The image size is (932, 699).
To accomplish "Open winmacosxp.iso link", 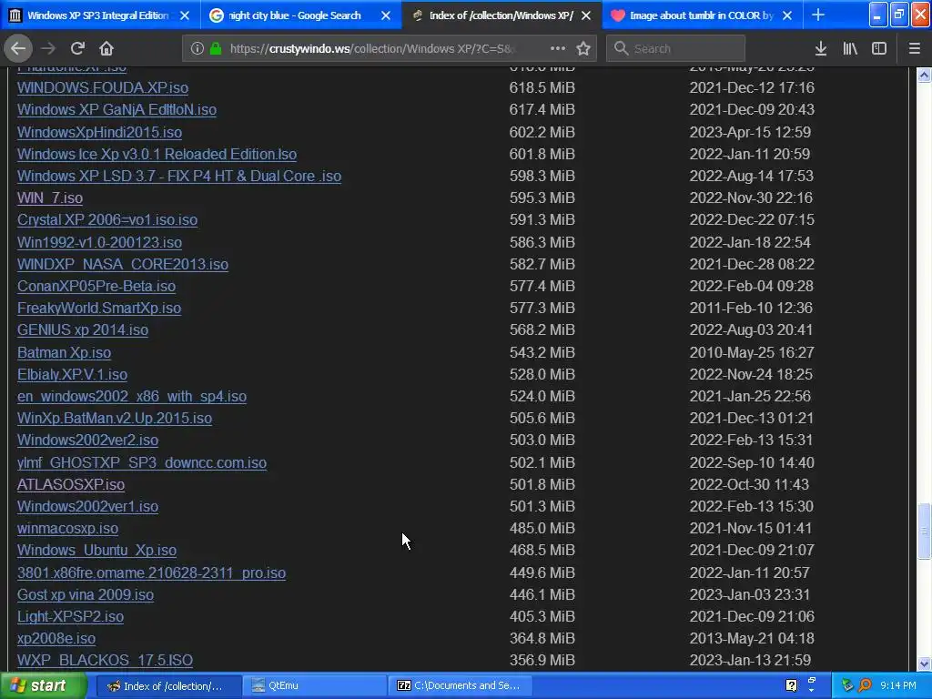I will tap(67, 529).
